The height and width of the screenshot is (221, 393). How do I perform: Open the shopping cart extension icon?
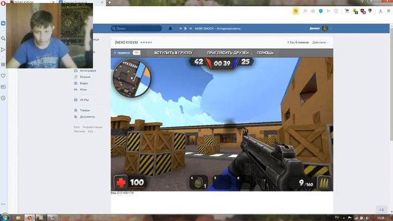(x=347, y=11)
